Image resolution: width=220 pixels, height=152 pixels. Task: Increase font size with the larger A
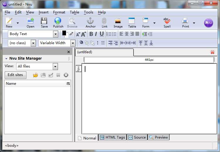click(83, 34)
